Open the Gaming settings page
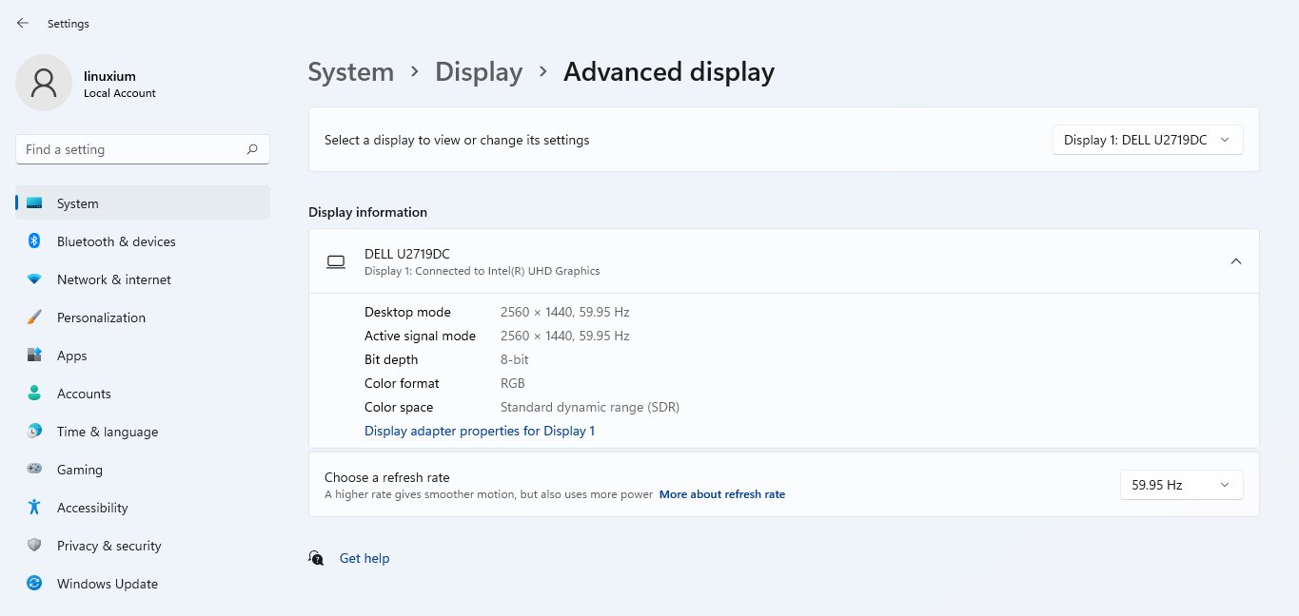1299x616 pixels. (x=80, y=470)
